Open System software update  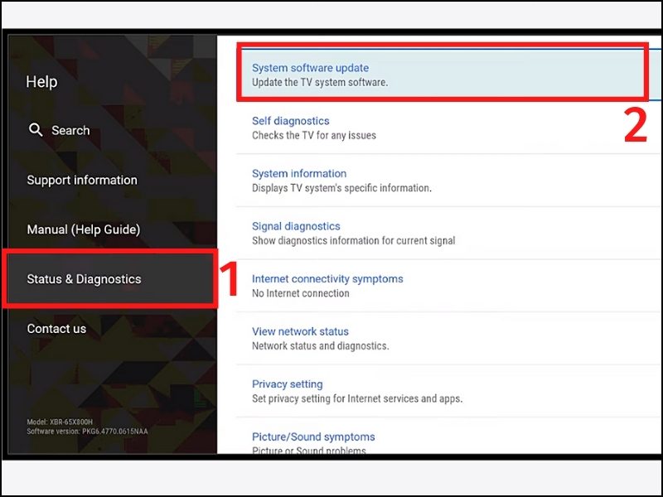(310, 68)
